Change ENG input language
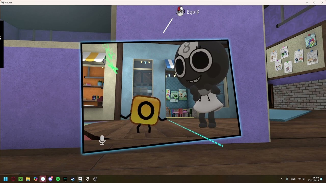 [x=293, y=179]
